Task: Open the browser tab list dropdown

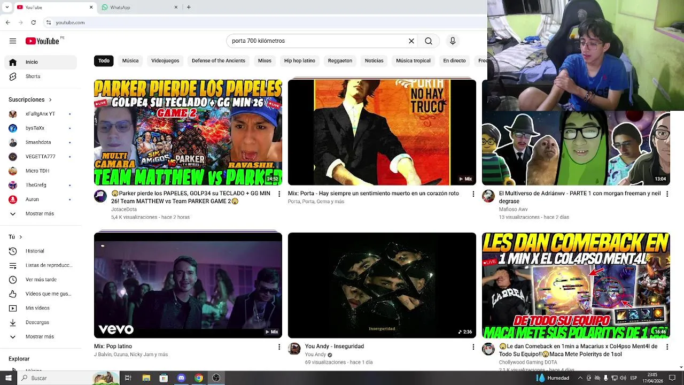Action: [x=7, y=7]
